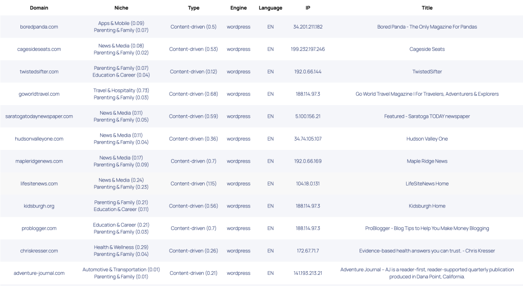The image size is (523, 286).
Task: Click Health & Wellness (0.29) niche
Action: (x=121, y=247)
